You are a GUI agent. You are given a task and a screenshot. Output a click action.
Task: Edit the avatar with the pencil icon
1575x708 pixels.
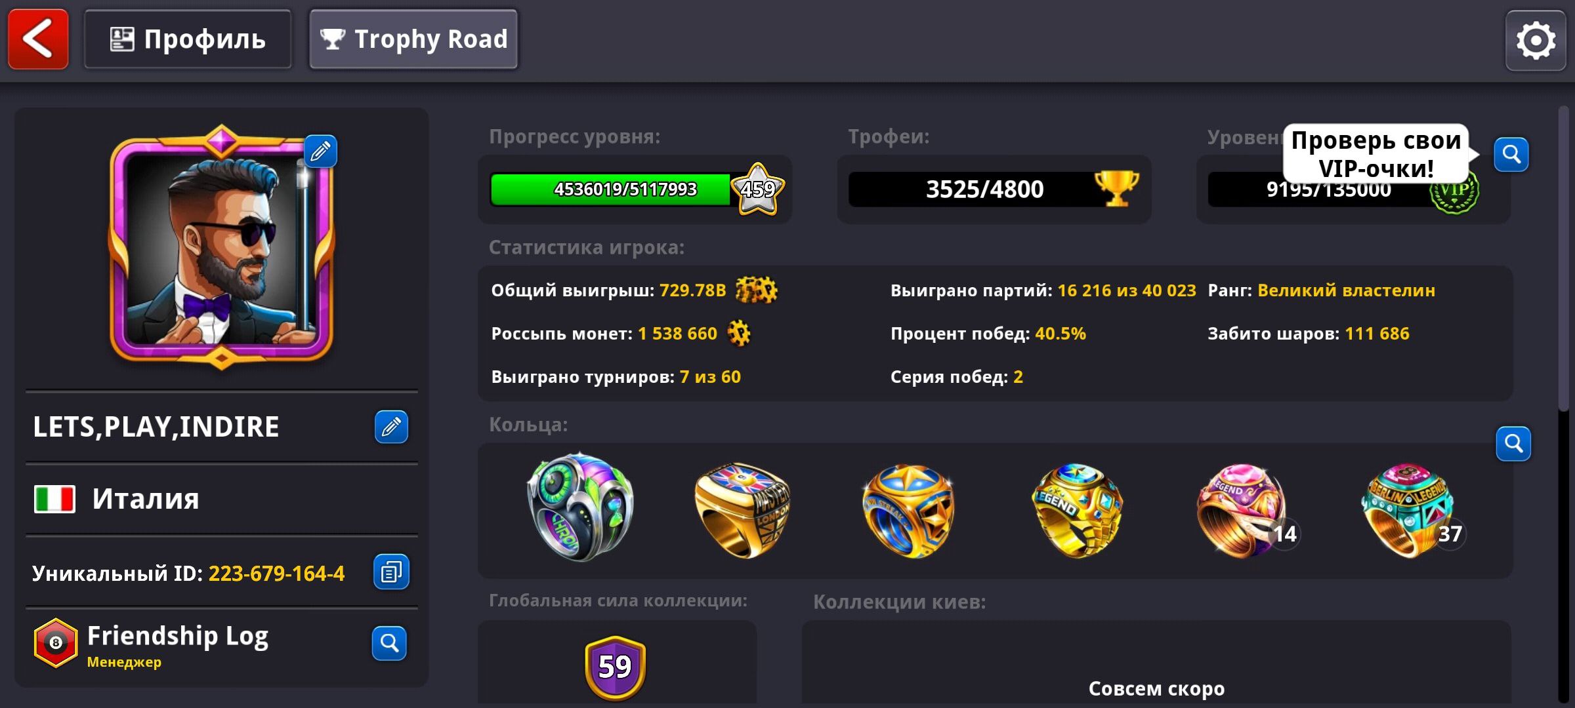point(320,151)
